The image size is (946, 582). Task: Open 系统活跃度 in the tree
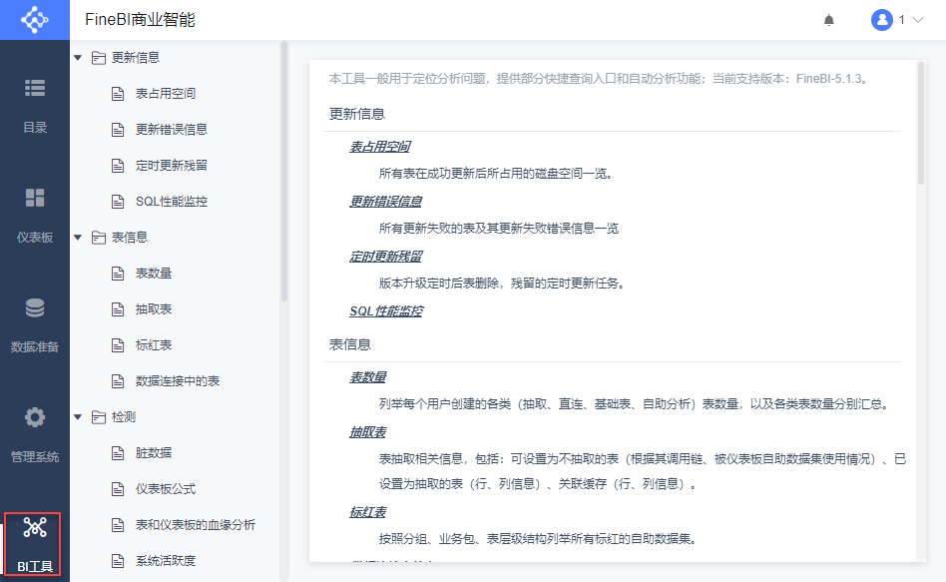click(166, 561)
